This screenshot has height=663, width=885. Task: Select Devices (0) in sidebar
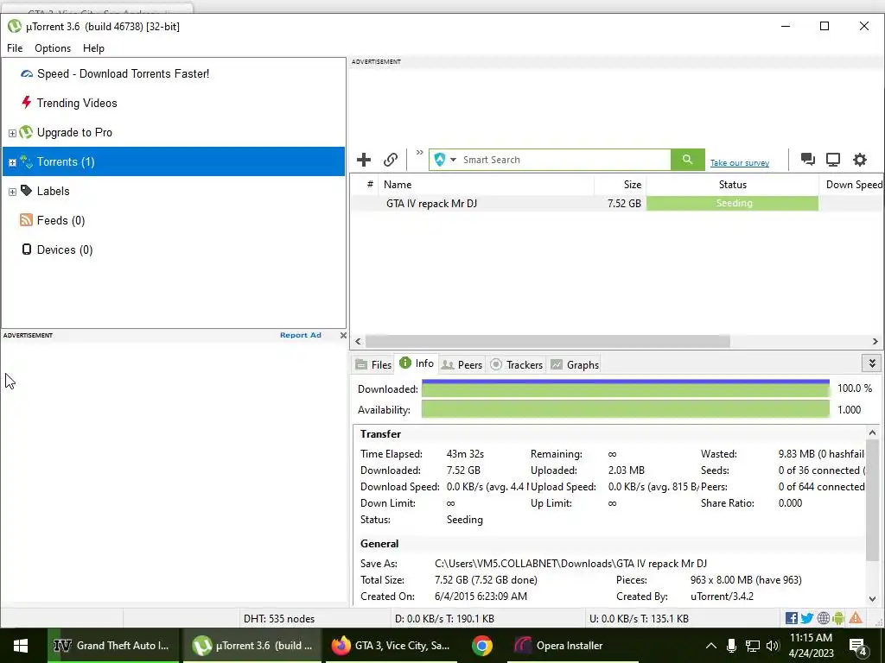click(64, 249)
